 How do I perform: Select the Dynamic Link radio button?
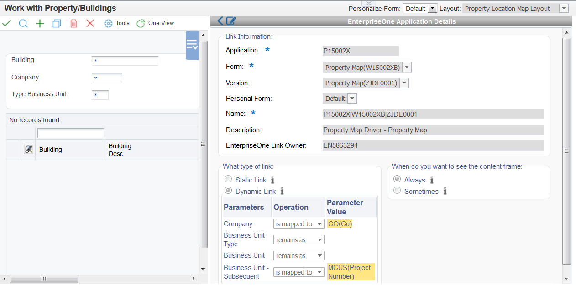228,191
